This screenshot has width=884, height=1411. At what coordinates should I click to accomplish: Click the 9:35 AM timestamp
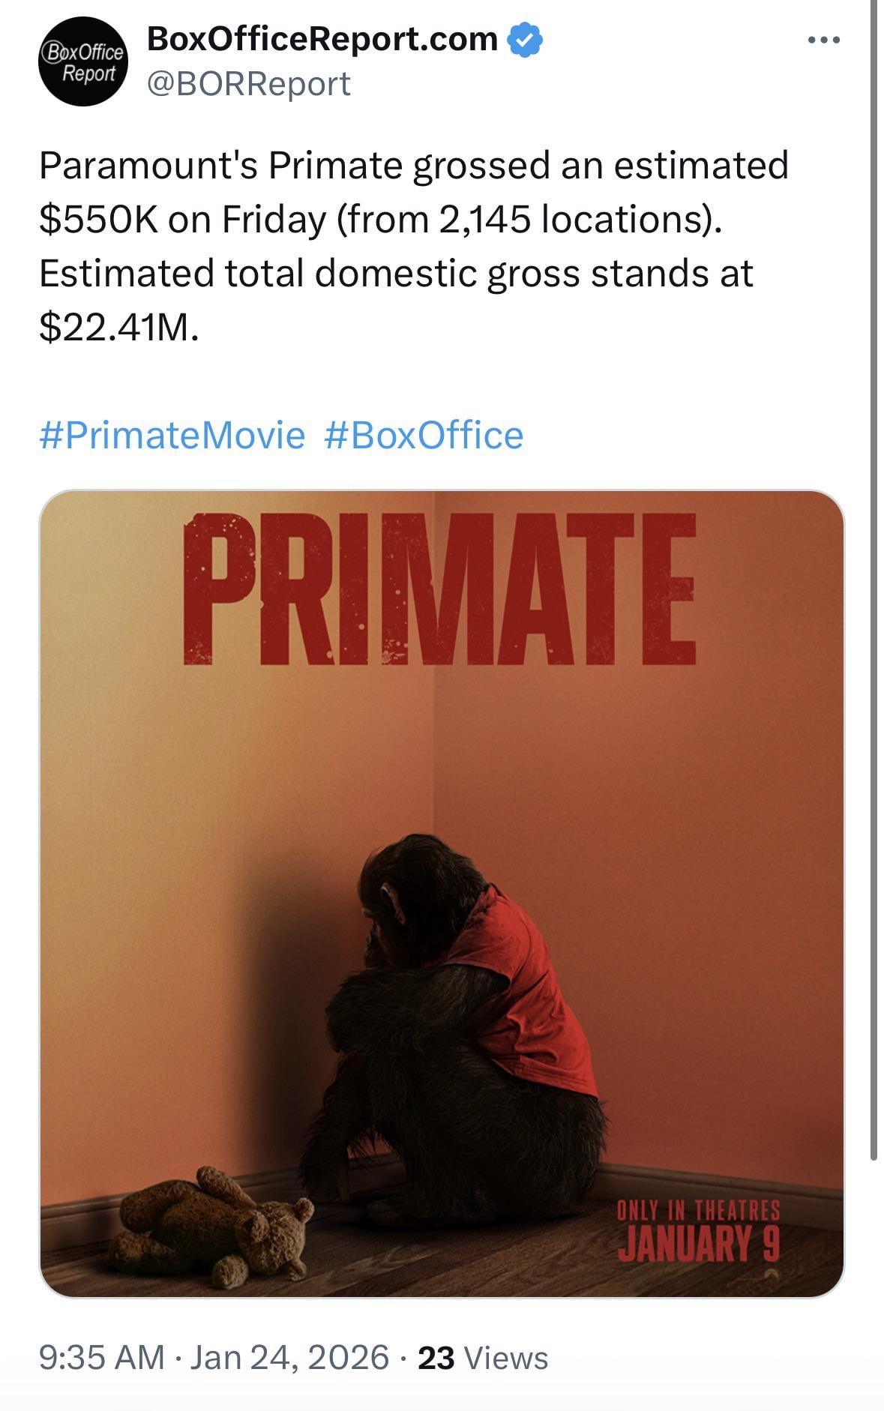[x=101, y=1358]
